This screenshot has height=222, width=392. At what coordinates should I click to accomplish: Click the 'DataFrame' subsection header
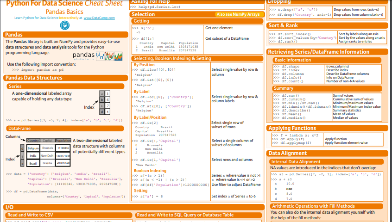[x=65, y=129]
